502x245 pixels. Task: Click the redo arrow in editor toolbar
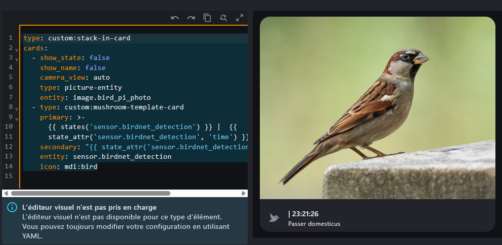pyautogui.click(x=191, y=18)
